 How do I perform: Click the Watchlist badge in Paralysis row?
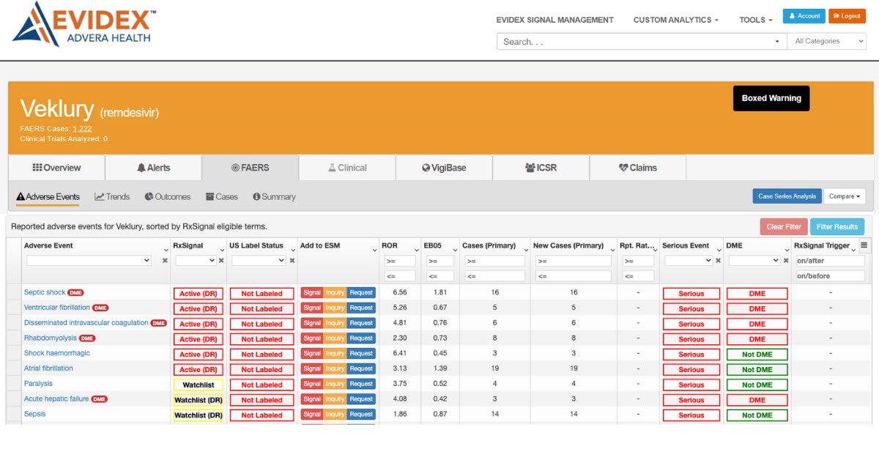[199, 385]
